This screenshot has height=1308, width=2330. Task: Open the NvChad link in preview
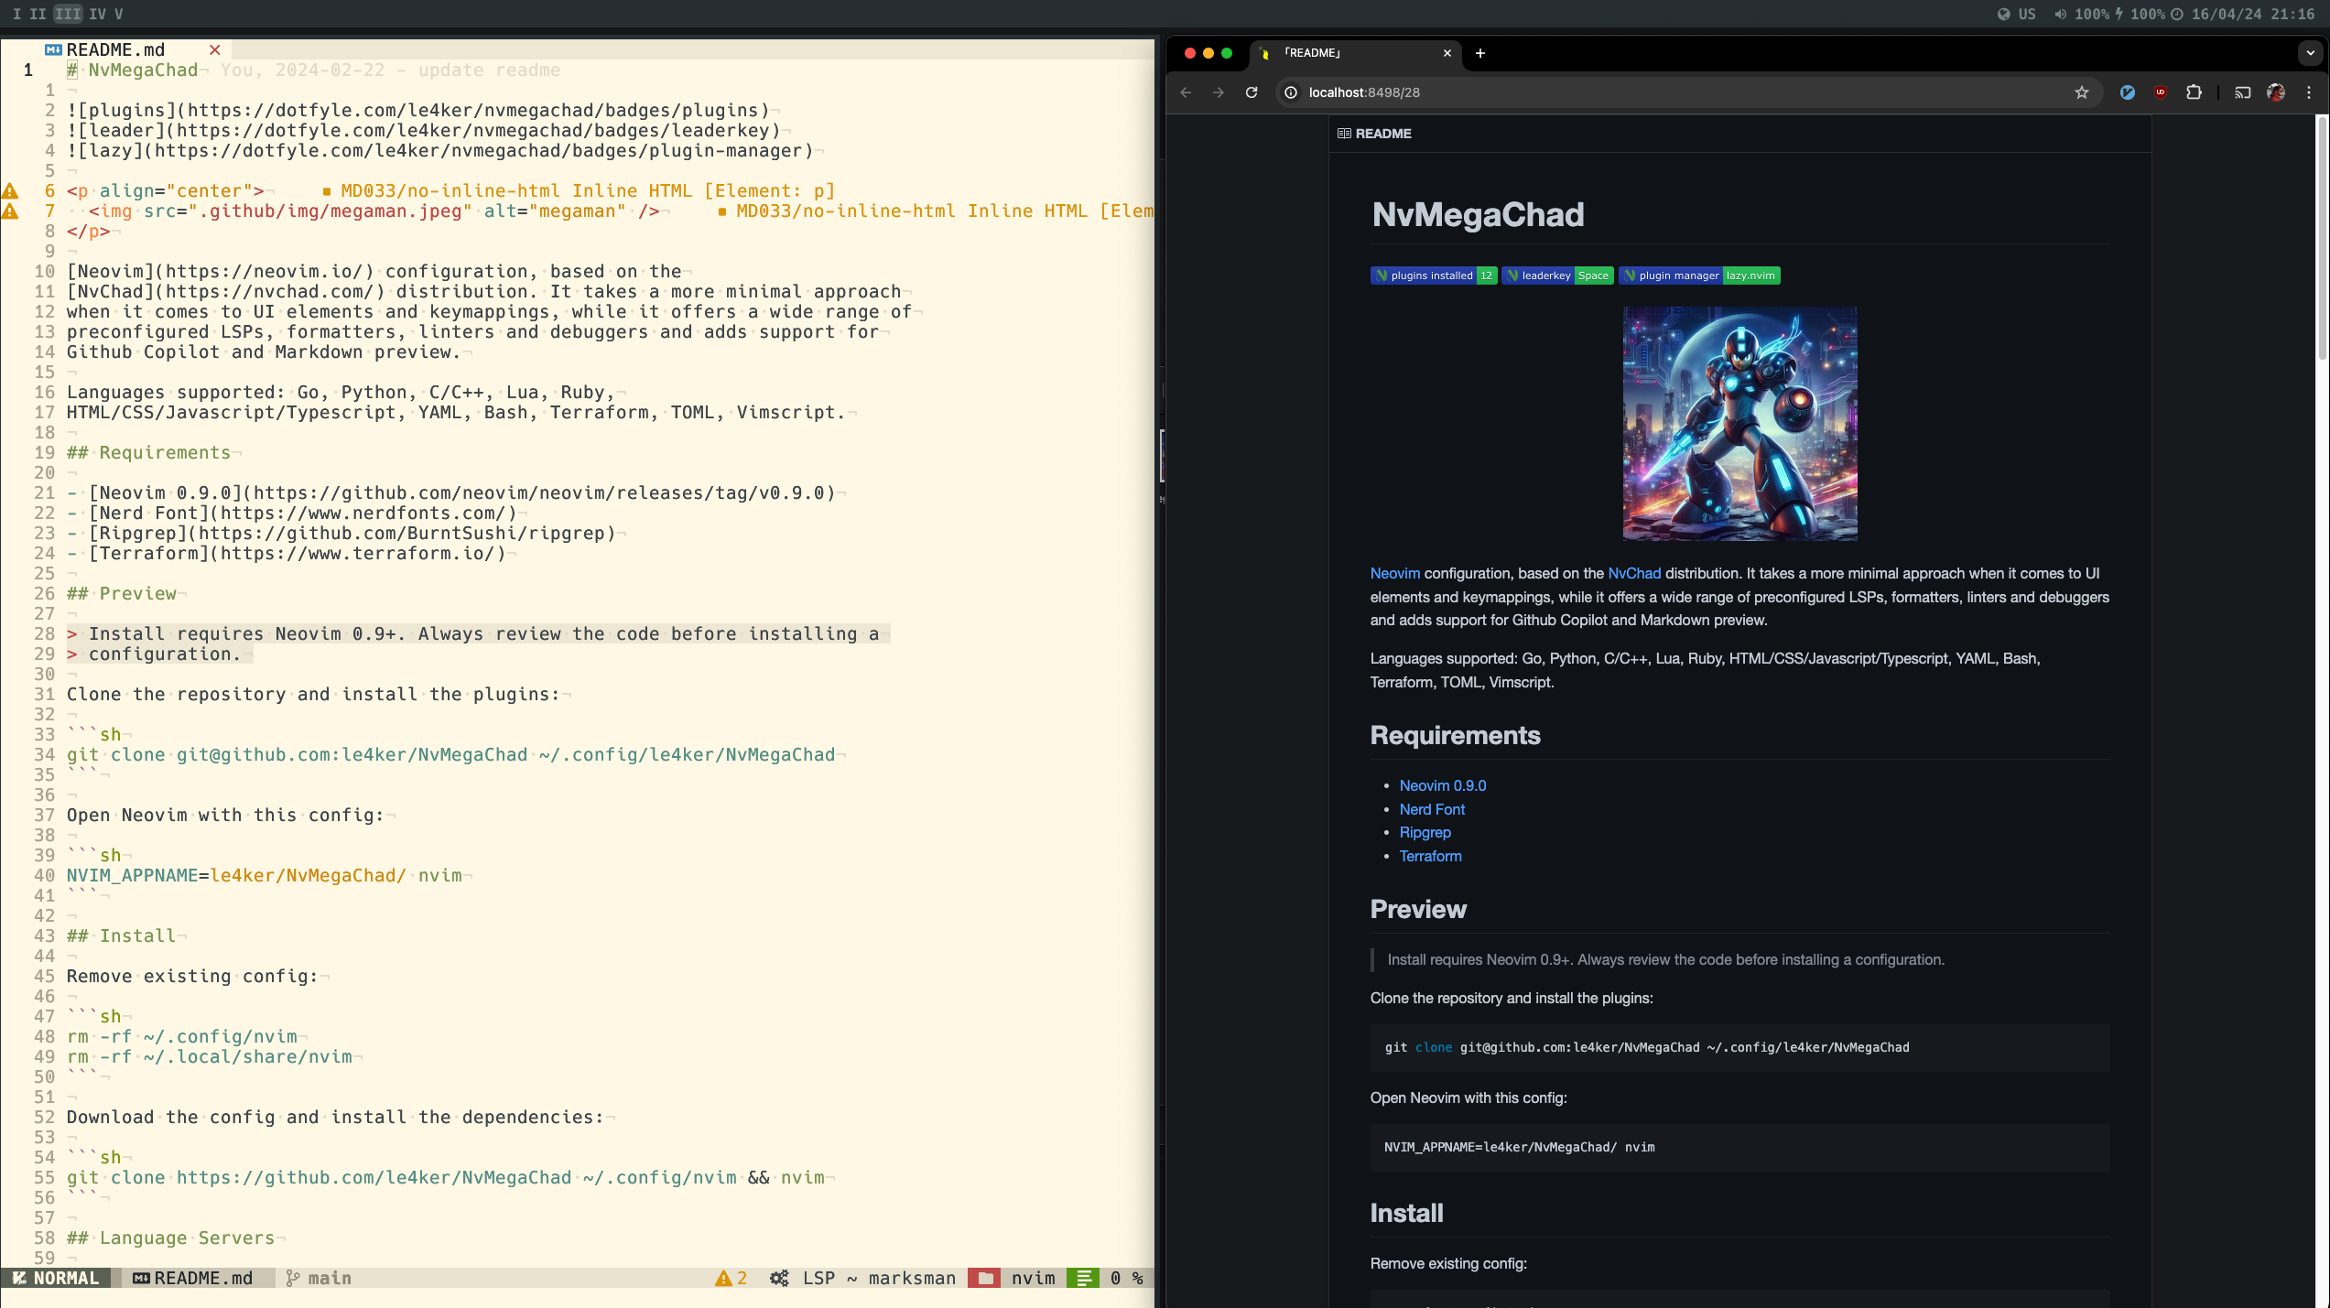pos(1634,574)
